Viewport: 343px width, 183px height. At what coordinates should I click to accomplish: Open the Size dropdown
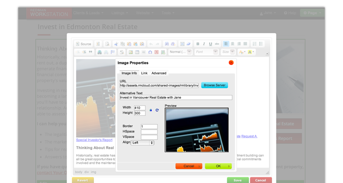[228, 52]
